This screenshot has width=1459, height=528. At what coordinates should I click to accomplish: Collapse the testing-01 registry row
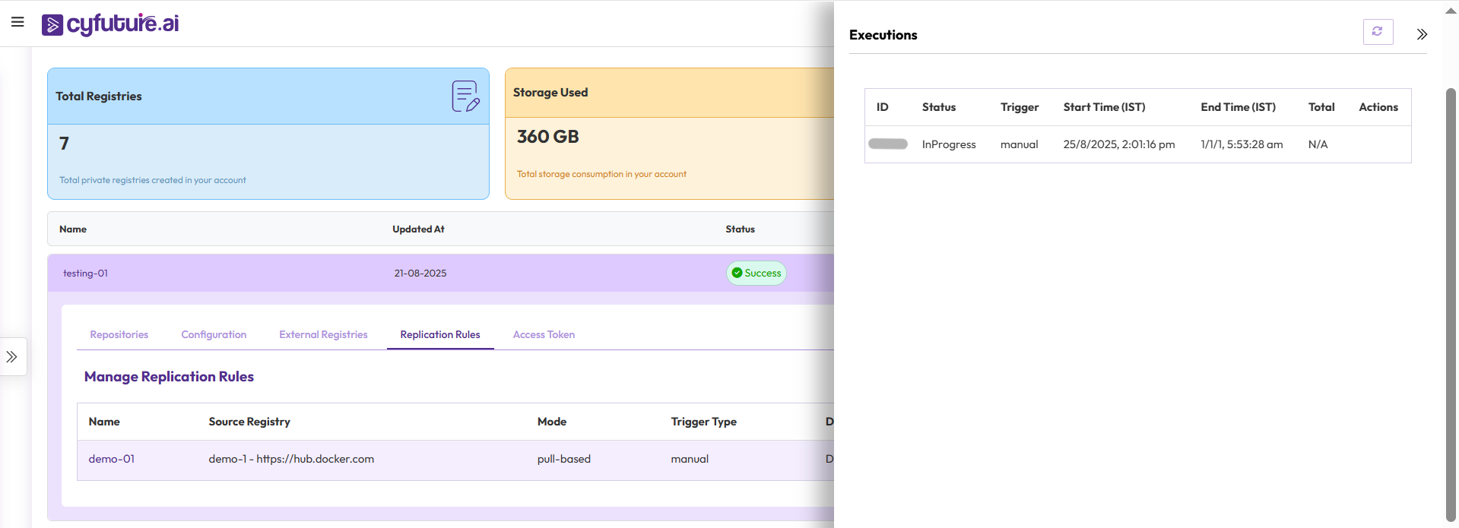pyautogui.click(x=85, y=273)
